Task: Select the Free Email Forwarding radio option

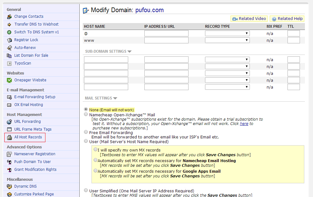Action: tap(86, 132)
